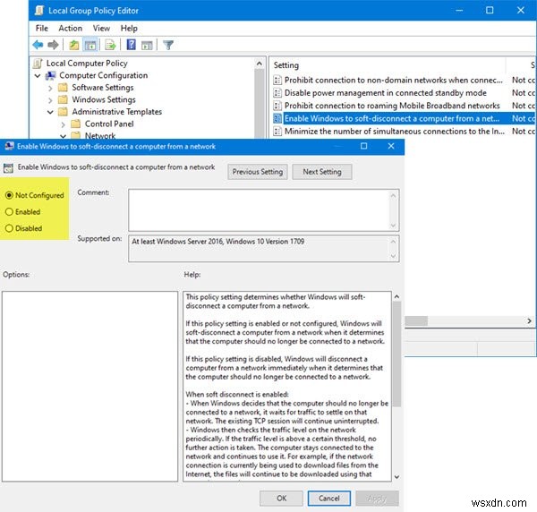
Task: Click the policy icon beside Prohibit non-domain networks
Action: [277, 81]
